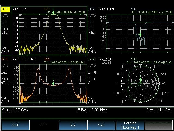Viewport: 174px width, 131px height.
Task: Activate the Tr 3 trace label
Action: coord(4,59)
